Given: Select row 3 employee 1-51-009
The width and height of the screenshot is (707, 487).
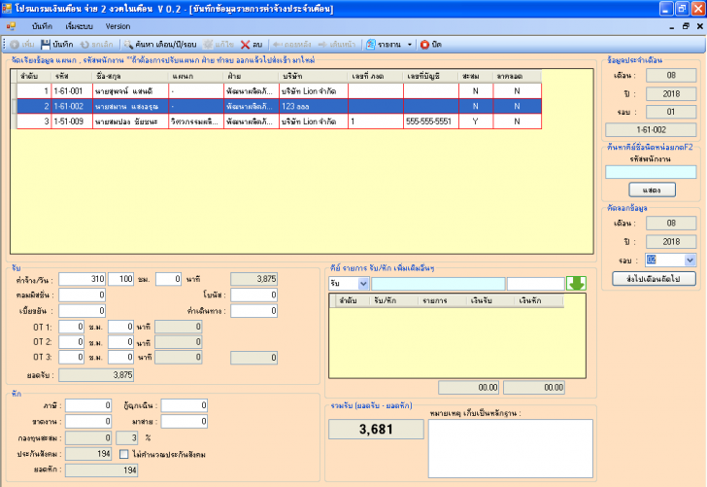Looking at the screenshot, I should (279, 122).
